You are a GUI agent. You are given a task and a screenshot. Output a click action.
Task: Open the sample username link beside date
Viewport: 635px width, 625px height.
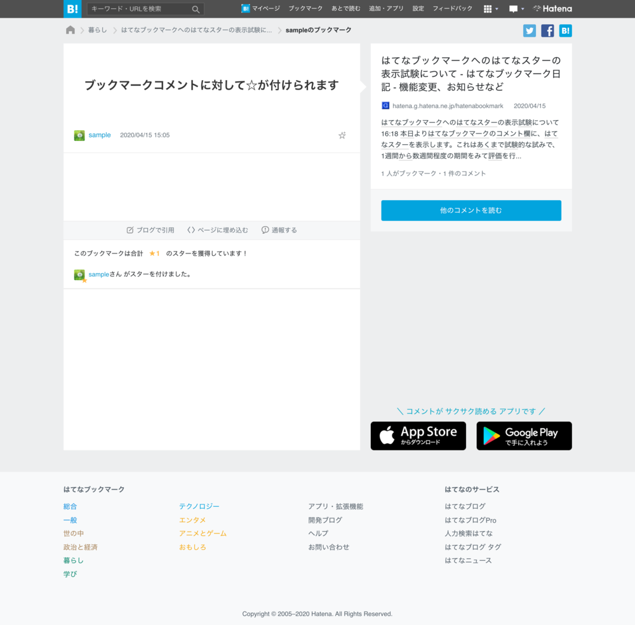(100, 135)
